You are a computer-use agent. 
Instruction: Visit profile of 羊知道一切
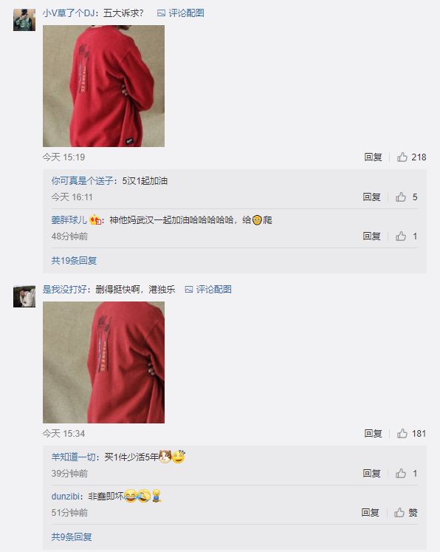(74, 457)
